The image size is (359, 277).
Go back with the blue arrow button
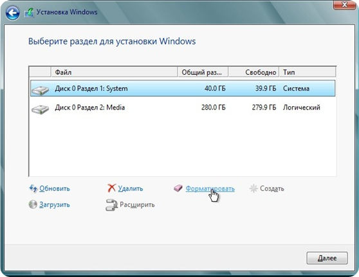pyautogui.click(x=12, y=13)
